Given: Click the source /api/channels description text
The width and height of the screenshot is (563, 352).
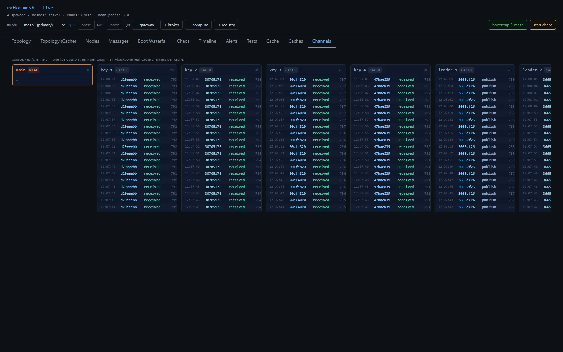Looking at the screenshot, I should (98, 59).
